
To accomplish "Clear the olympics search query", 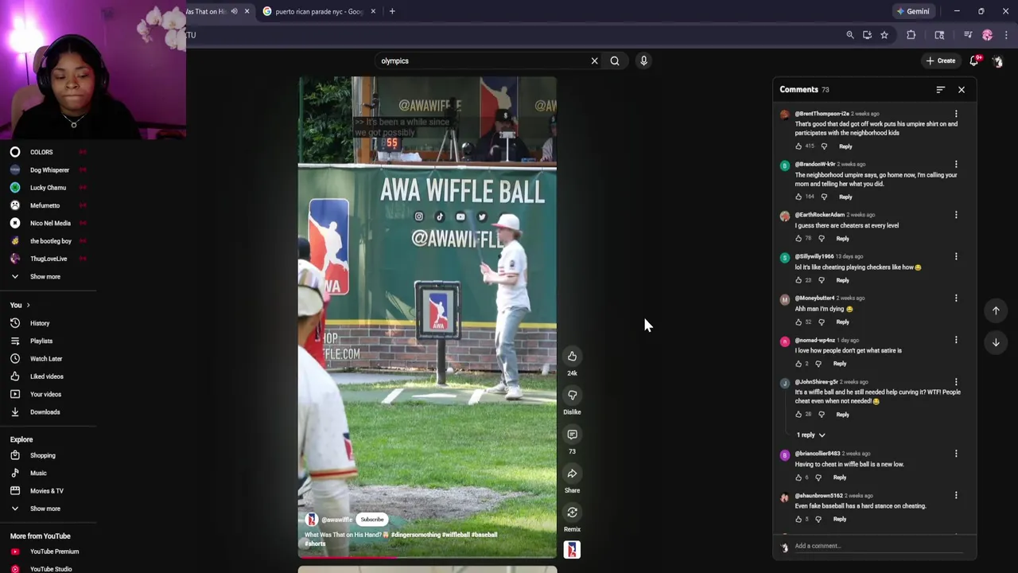I will [x=594, y=60].
